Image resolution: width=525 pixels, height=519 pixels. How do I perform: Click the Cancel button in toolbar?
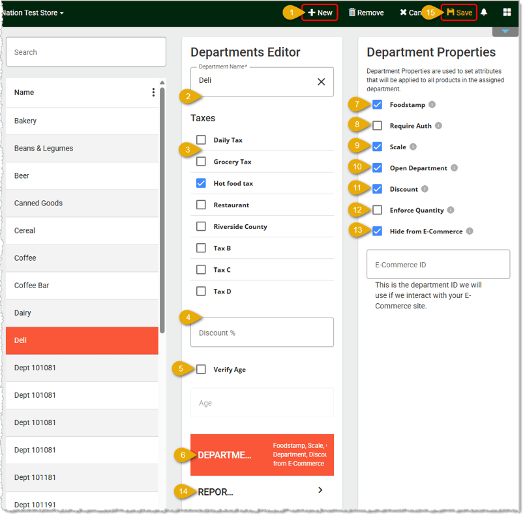point(410,12)
